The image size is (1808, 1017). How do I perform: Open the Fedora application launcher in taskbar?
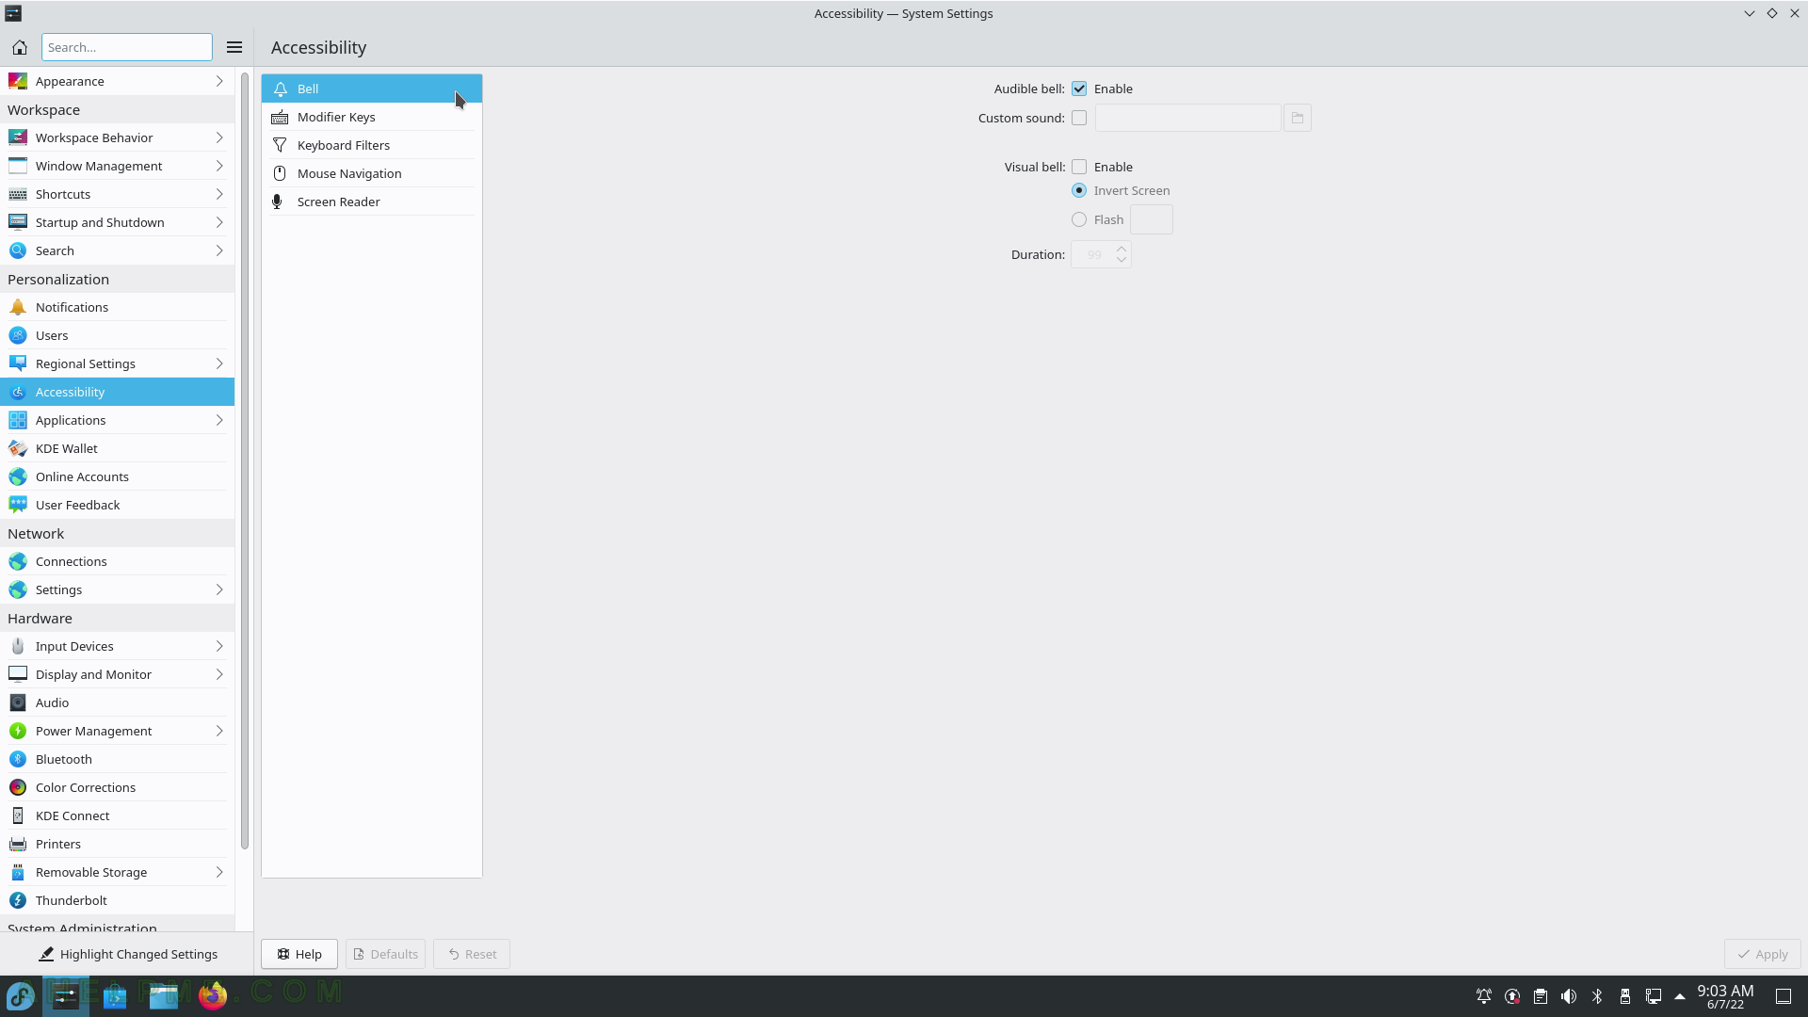21,995
